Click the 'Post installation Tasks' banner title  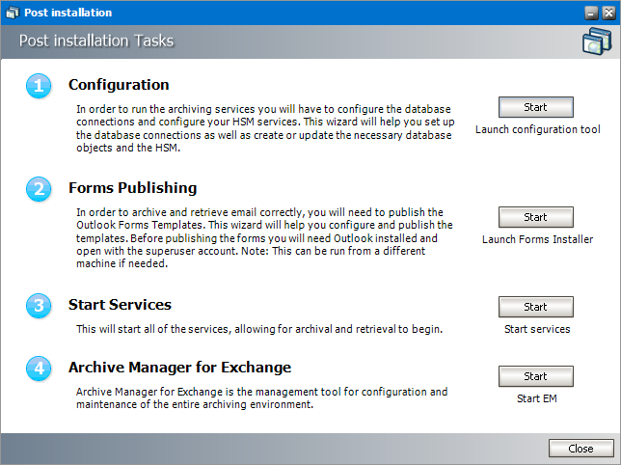(96, 41)
